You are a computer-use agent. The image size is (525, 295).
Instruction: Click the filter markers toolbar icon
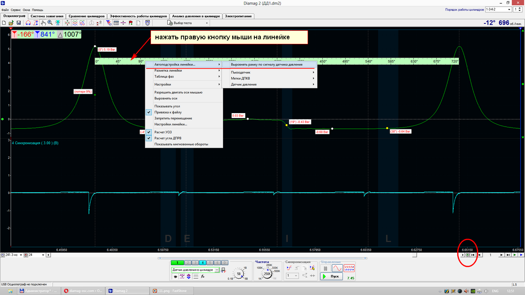coord(109,23)
